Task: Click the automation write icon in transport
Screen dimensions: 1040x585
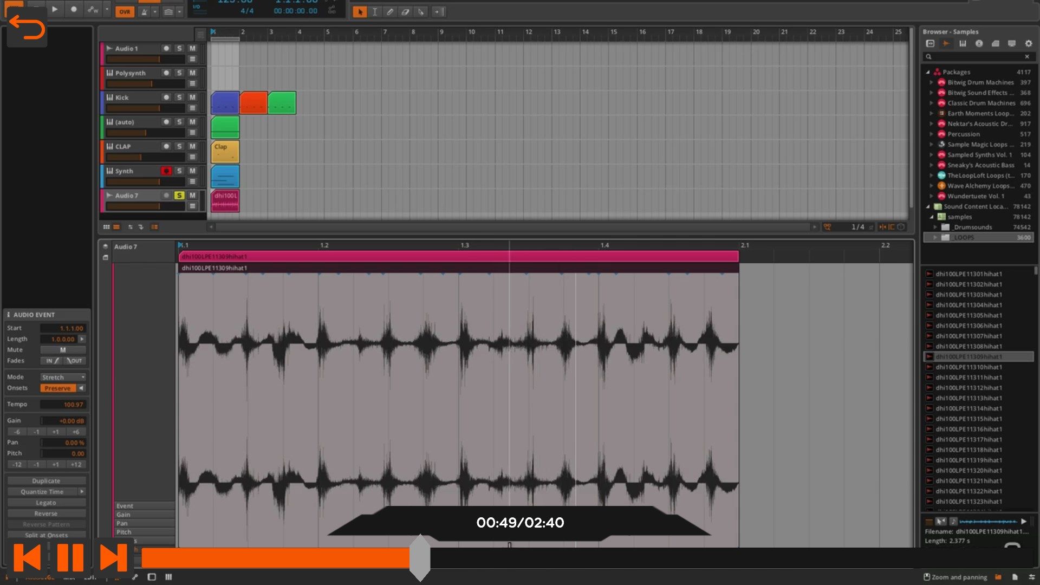Action: 93,10
